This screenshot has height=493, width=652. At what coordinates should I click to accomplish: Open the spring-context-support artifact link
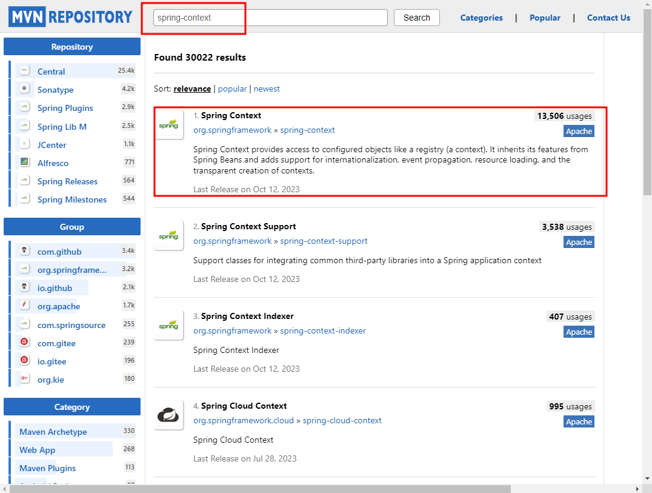click(324, 241)
